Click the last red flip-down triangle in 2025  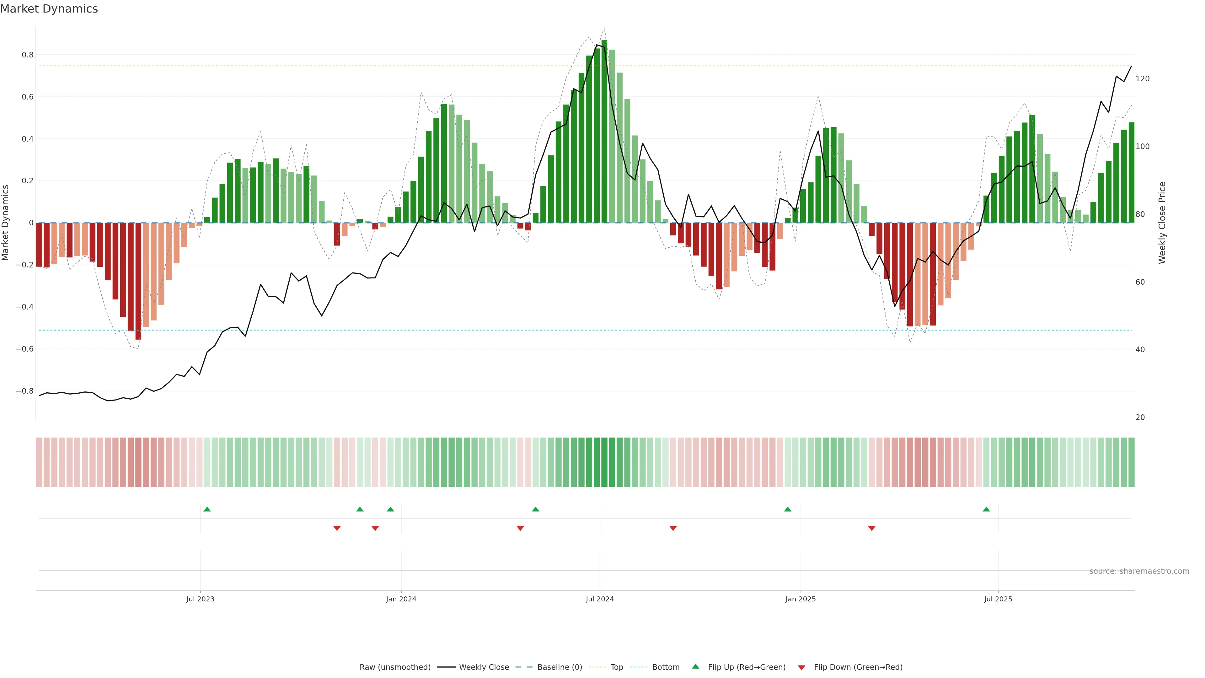click(x=871, y=528)
